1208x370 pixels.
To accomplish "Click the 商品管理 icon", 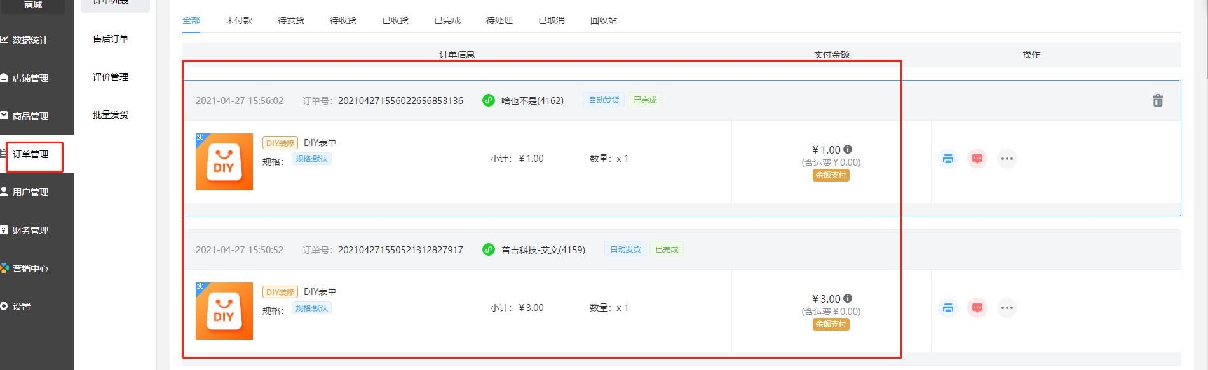I will [x=4, y=116].
